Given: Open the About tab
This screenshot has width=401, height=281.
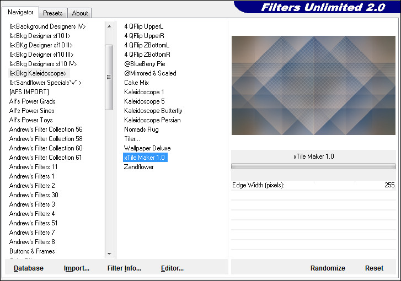Looking at the screenshot, I should click(80, 13).
